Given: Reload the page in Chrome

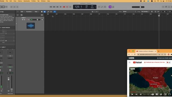Looking at the screenshot, I should [135, 54].
